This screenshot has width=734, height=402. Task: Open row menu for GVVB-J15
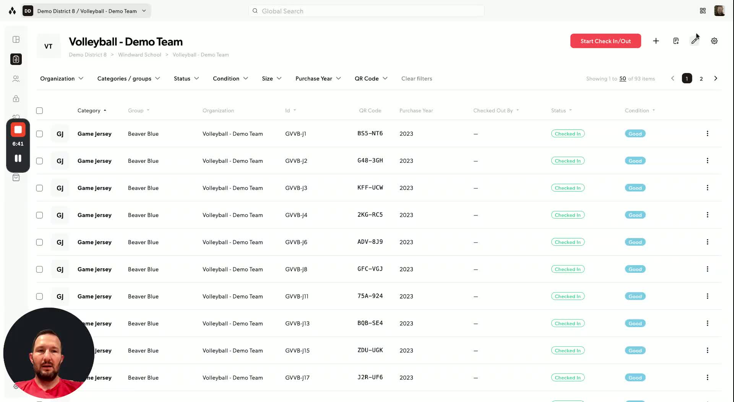pos(707,350)
